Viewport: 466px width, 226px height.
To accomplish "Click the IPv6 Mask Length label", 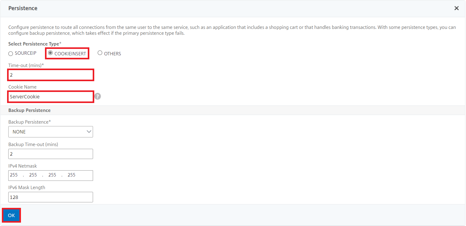I will (x=26, y=187).
